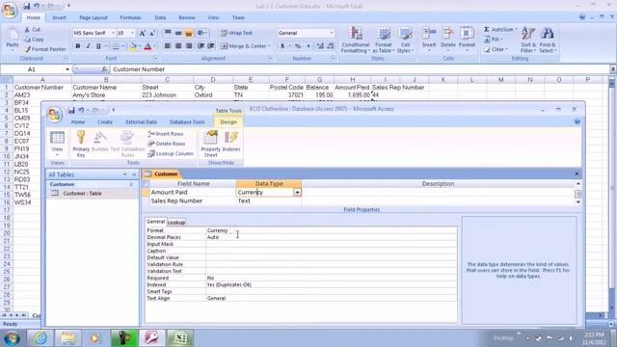617x347 pixels.
Task: Open the Data Type dropdown for Amount Paid
Action: tap(297, 193)
